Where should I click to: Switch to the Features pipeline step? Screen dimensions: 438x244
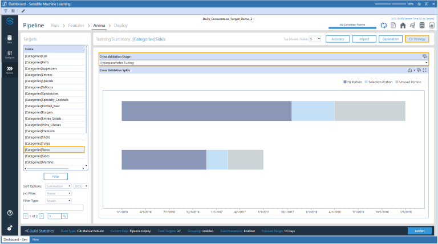tap(76, 26)
